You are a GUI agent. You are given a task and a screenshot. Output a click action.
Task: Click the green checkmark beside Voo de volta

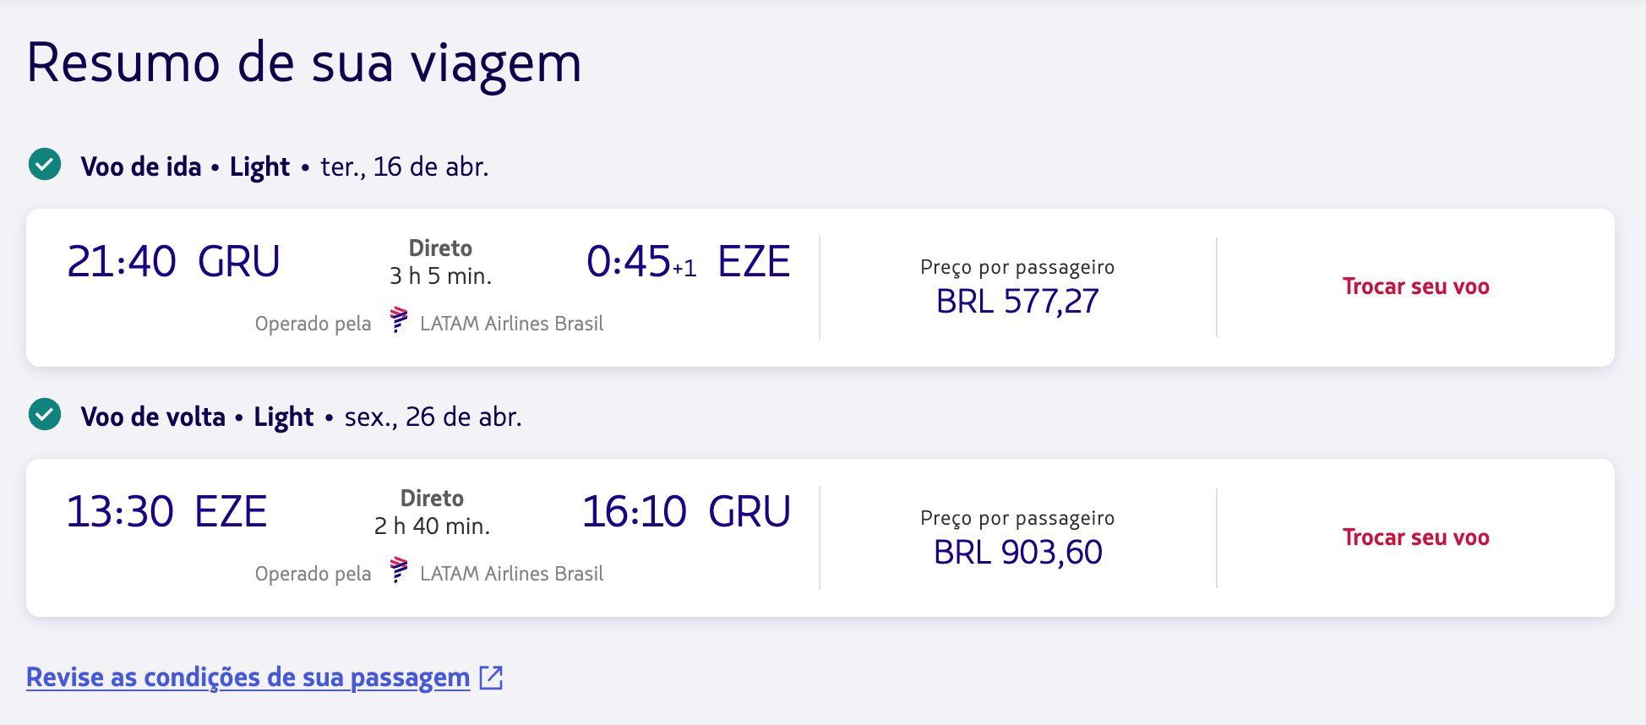tap(45, 414)
